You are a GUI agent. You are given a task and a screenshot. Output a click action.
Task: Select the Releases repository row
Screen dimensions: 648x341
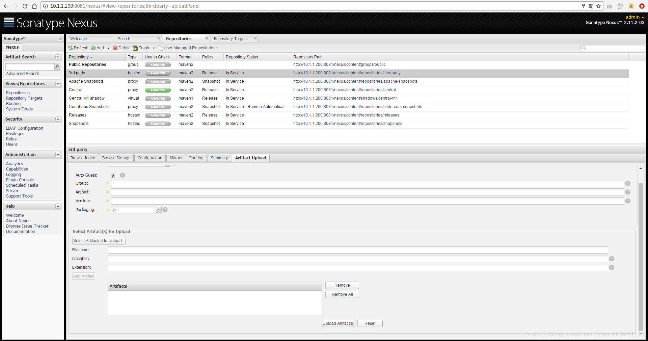[x=348, y=115]
